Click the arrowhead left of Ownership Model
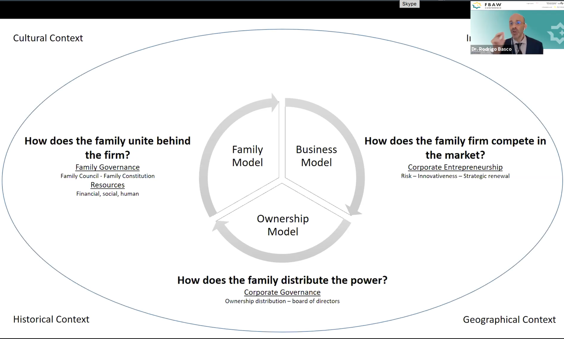The height and width of the screenshot is (339, 564). tap(220, 225)
